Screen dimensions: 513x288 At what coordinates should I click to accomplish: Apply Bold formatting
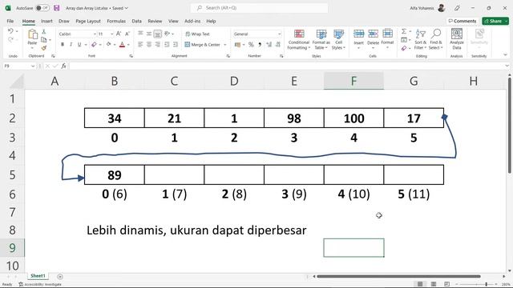click(63, 45)
